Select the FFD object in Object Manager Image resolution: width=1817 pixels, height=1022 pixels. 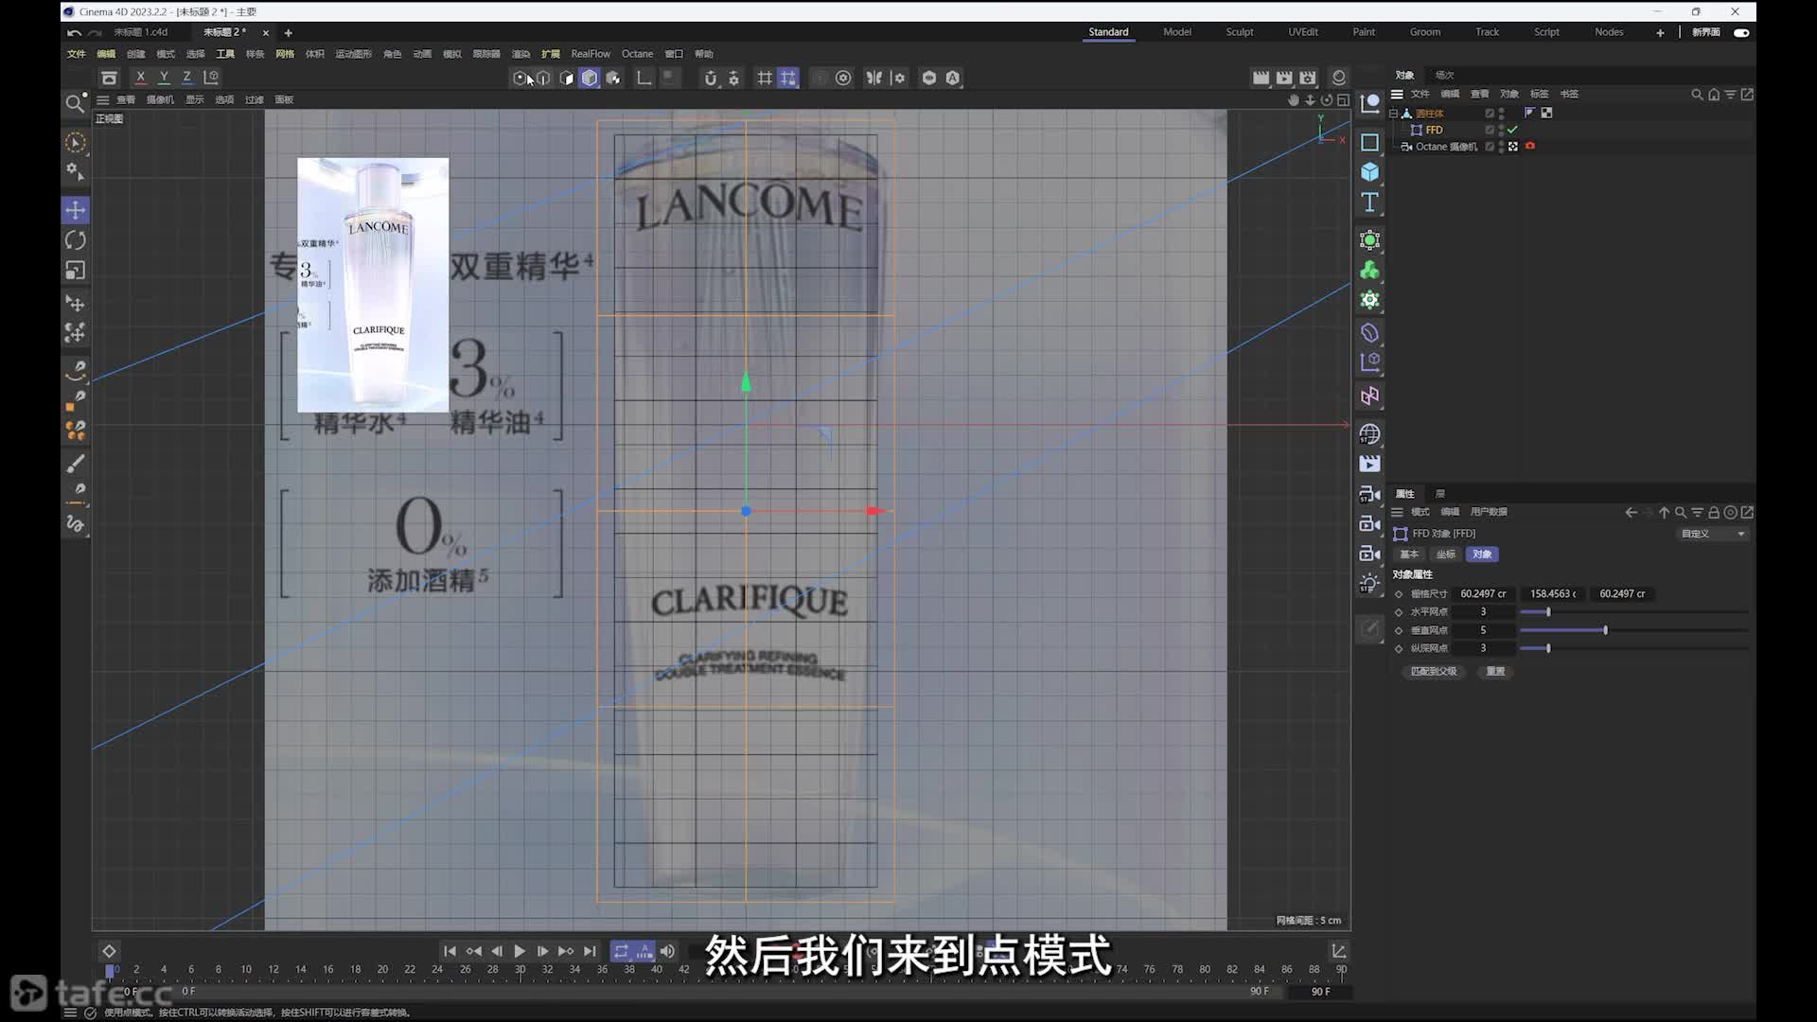[x=1434, y=131]
